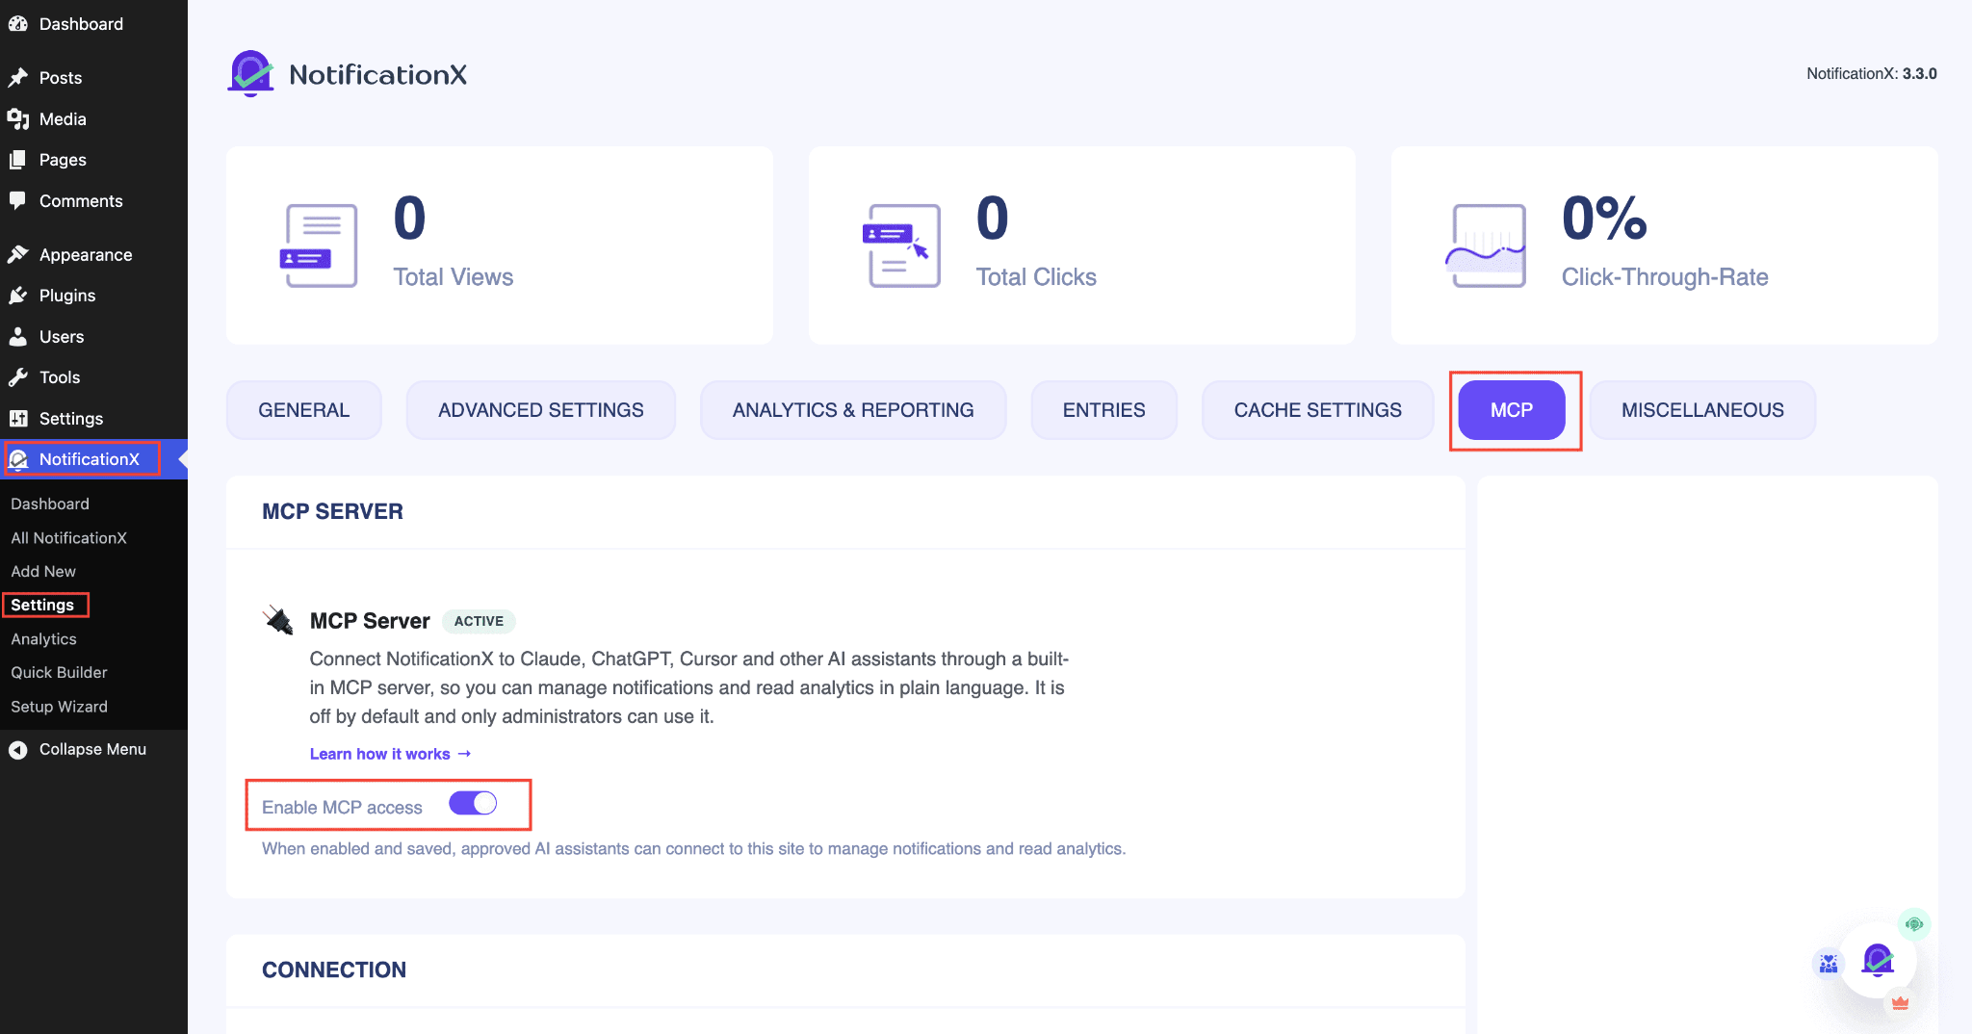Click the ACTIVE status badge
The image size is (1972, 1034).
(x=479, y=621)
